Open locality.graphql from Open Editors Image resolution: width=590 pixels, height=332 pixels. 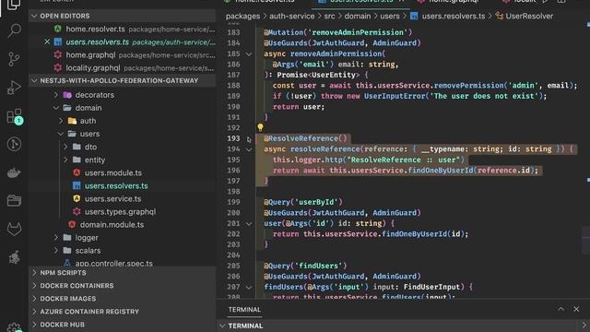tap(93, 68)
